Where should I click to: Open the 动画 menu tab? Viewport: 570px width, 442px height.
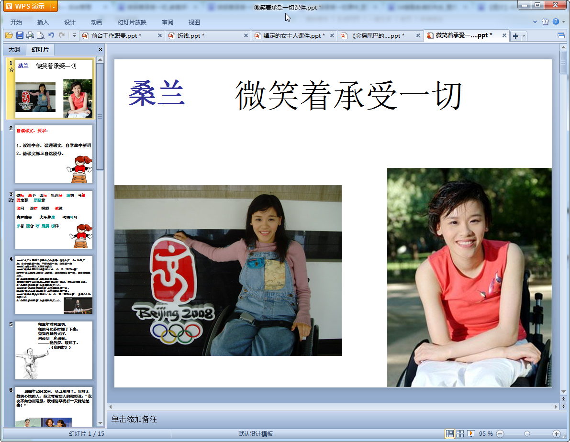(x=97, y=22)
